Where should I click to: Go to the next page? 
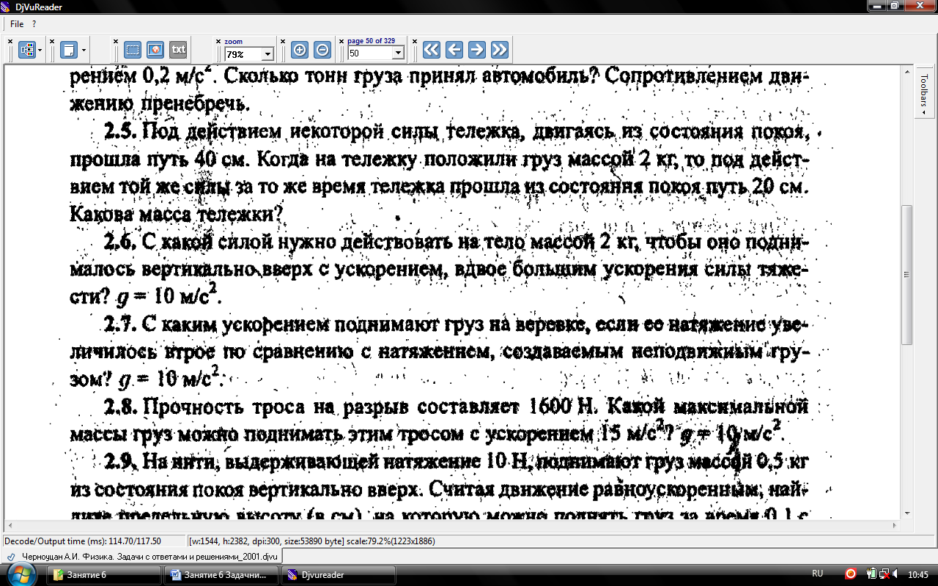(476, 50)
